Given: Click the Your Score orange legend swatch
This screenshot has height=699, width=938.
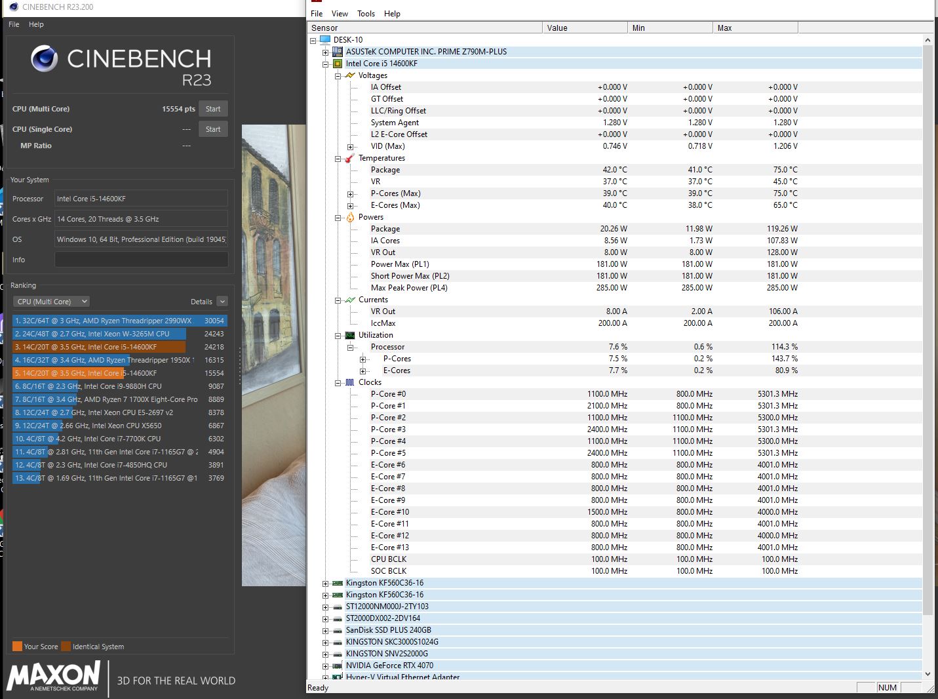Looking at the screenshot, I should pos(17,647).
